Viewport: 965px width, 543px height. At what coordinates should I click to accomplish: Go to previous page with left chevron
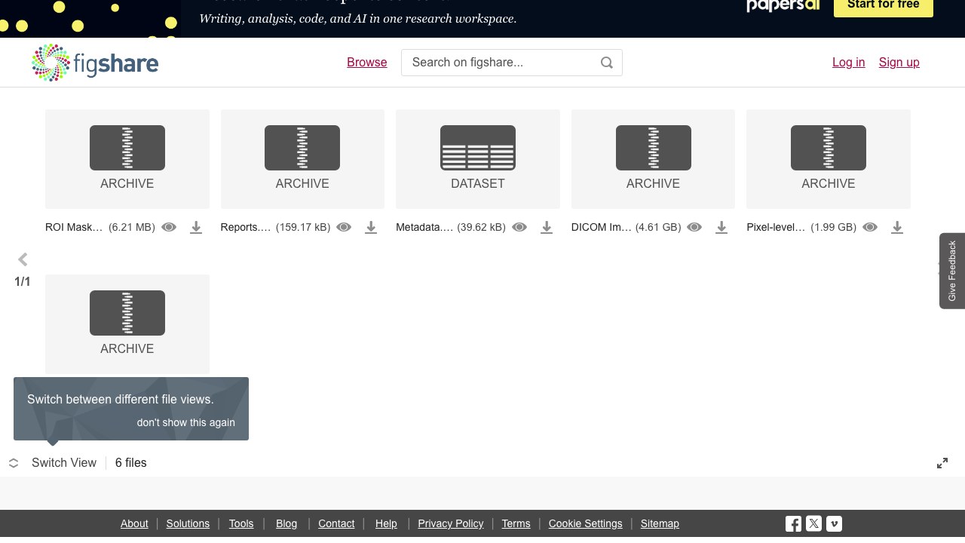[23, 259]
